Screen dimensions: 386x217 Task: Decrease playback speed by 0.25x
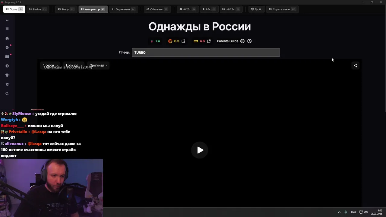point(188,9)
